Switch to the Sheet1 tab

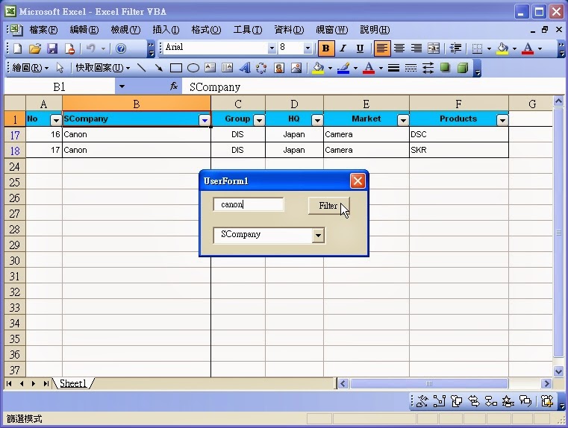click(73, 383)
